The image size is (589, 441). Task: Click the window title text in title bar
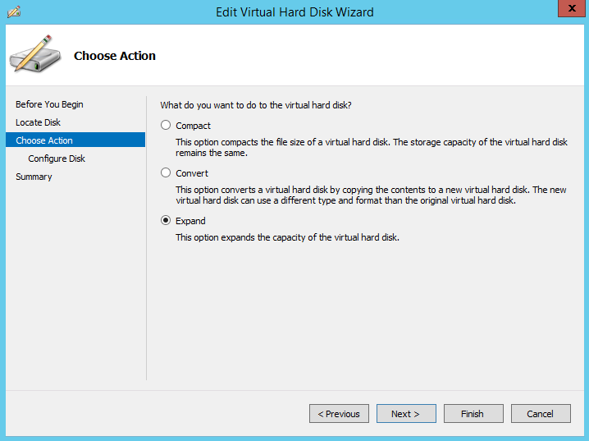click(294, 11)
